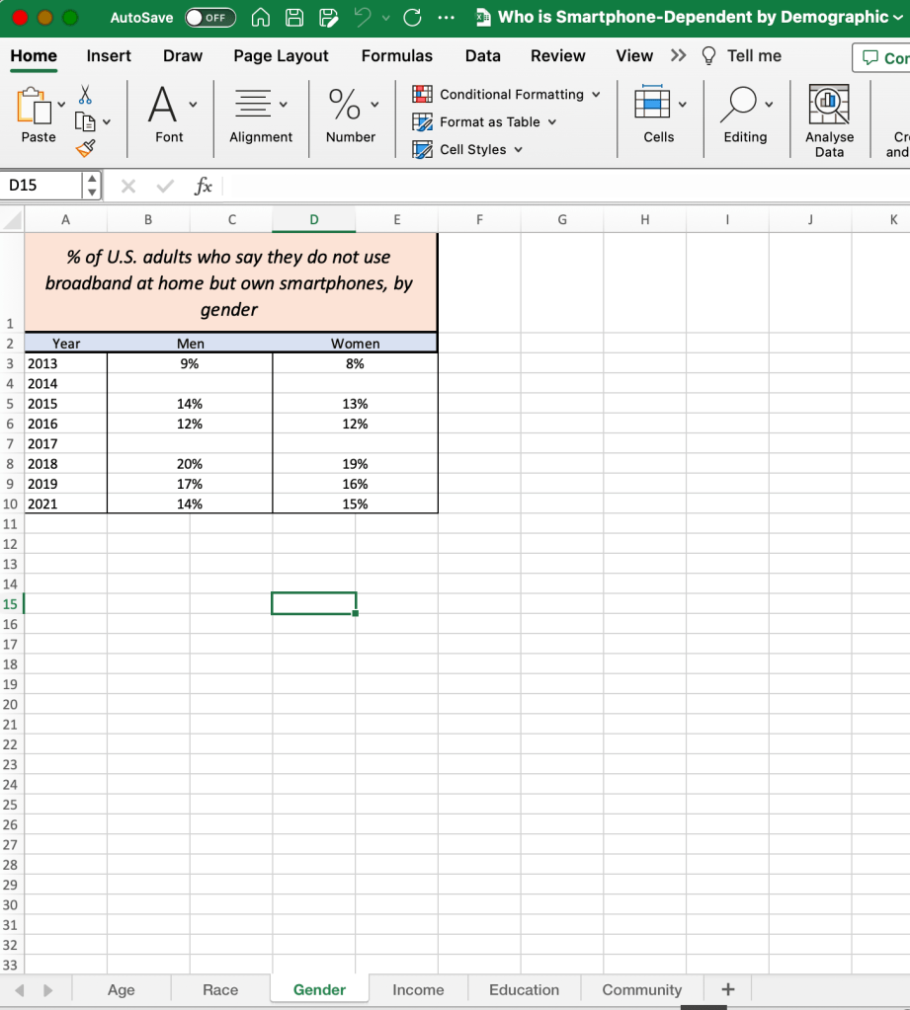Select the column F header
The height and width of the screenshot is (1010, 910).
[x=479, y=220]
